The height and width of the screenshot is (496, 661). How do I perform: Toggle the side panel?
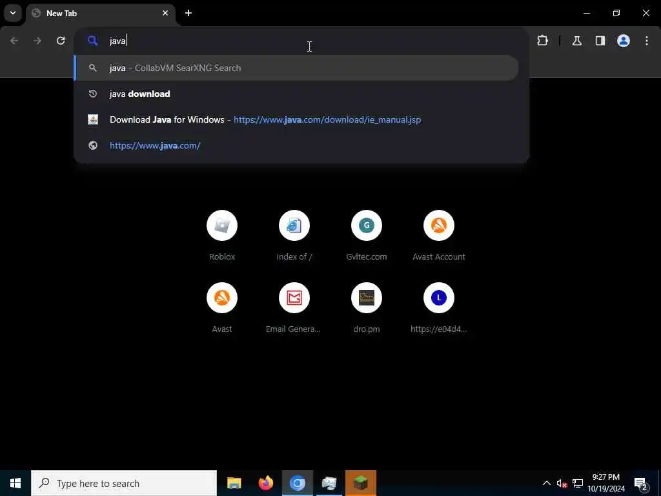coord(600,41)
